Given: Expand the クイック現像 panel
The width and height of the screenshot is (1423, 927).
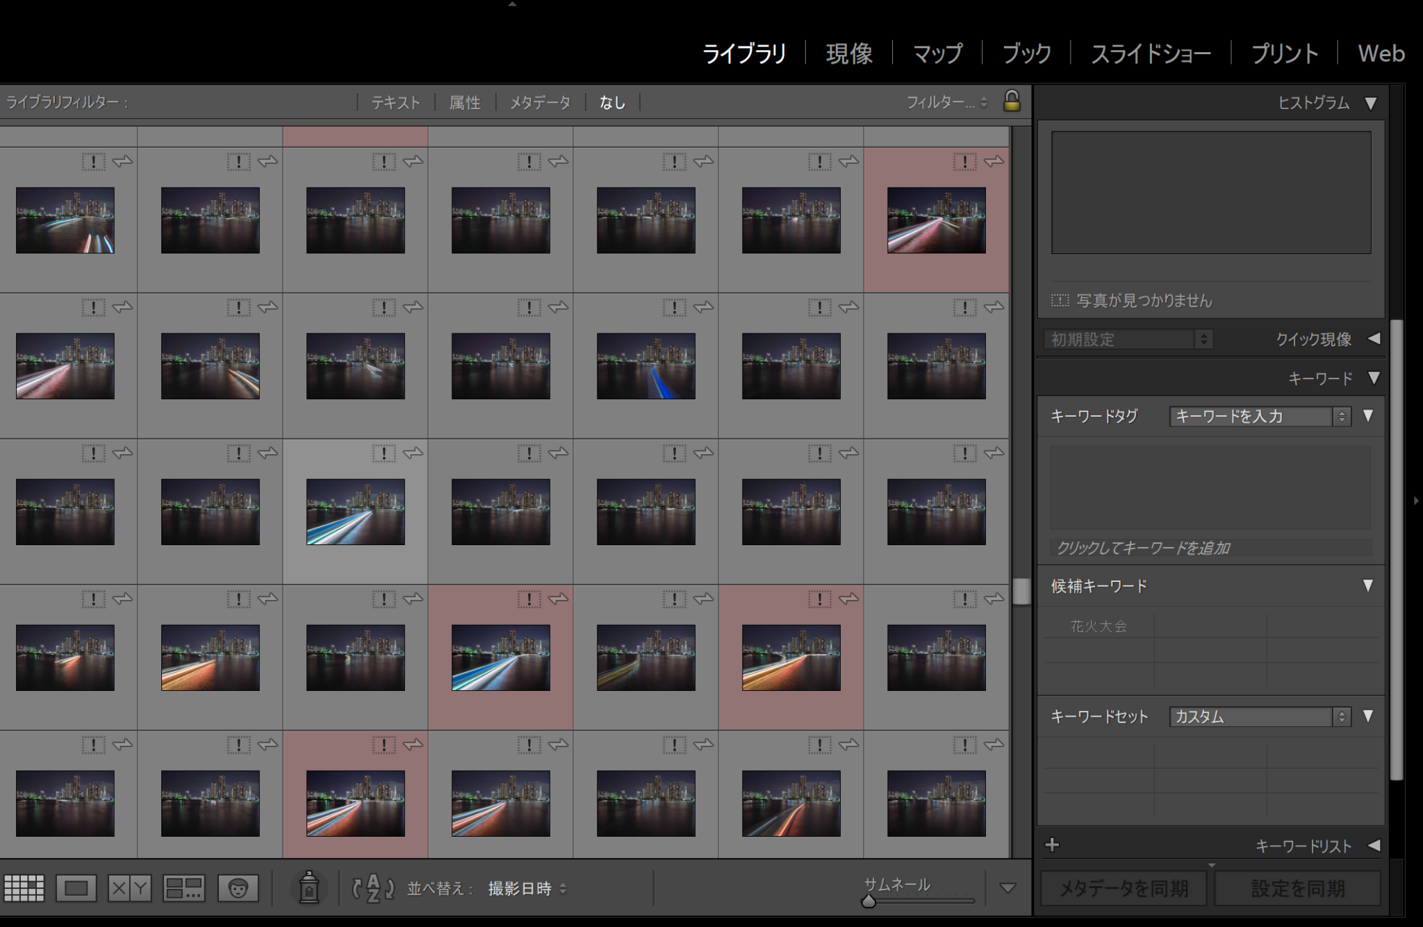Looking at the screenshot, I should tap(1373, 340).
